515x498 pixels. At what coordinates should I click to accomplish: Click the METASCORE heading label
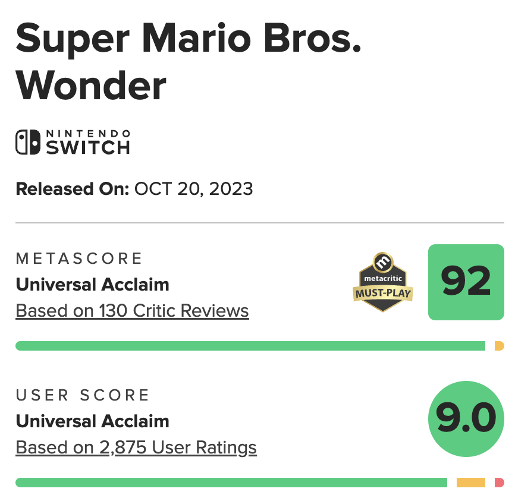pos(79,259)
